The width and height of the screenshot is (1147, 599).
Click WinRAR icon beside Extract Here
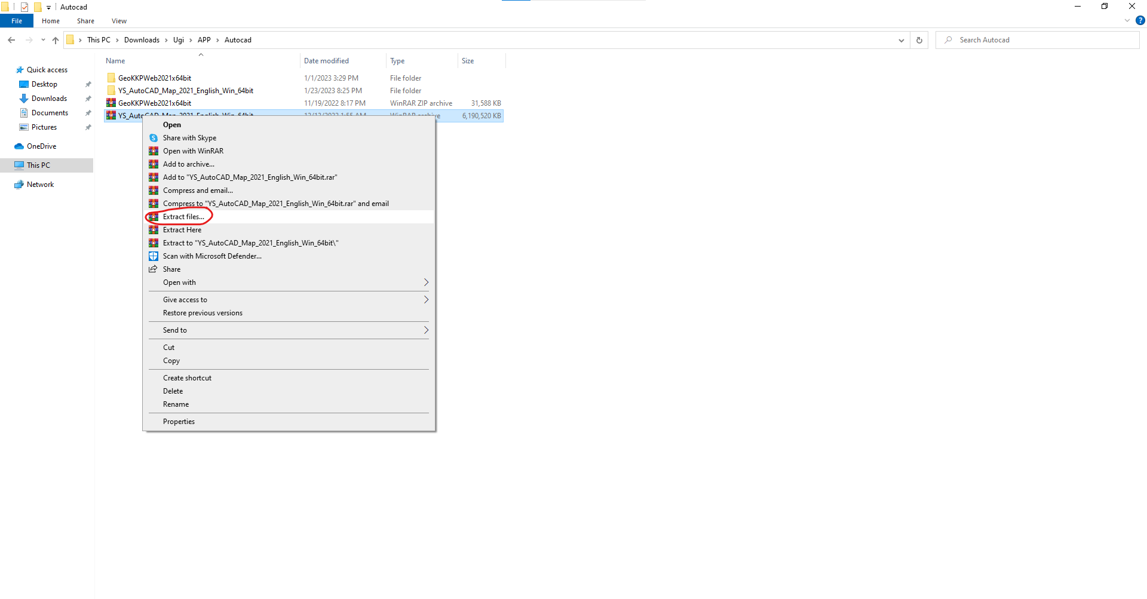point(154,230)
